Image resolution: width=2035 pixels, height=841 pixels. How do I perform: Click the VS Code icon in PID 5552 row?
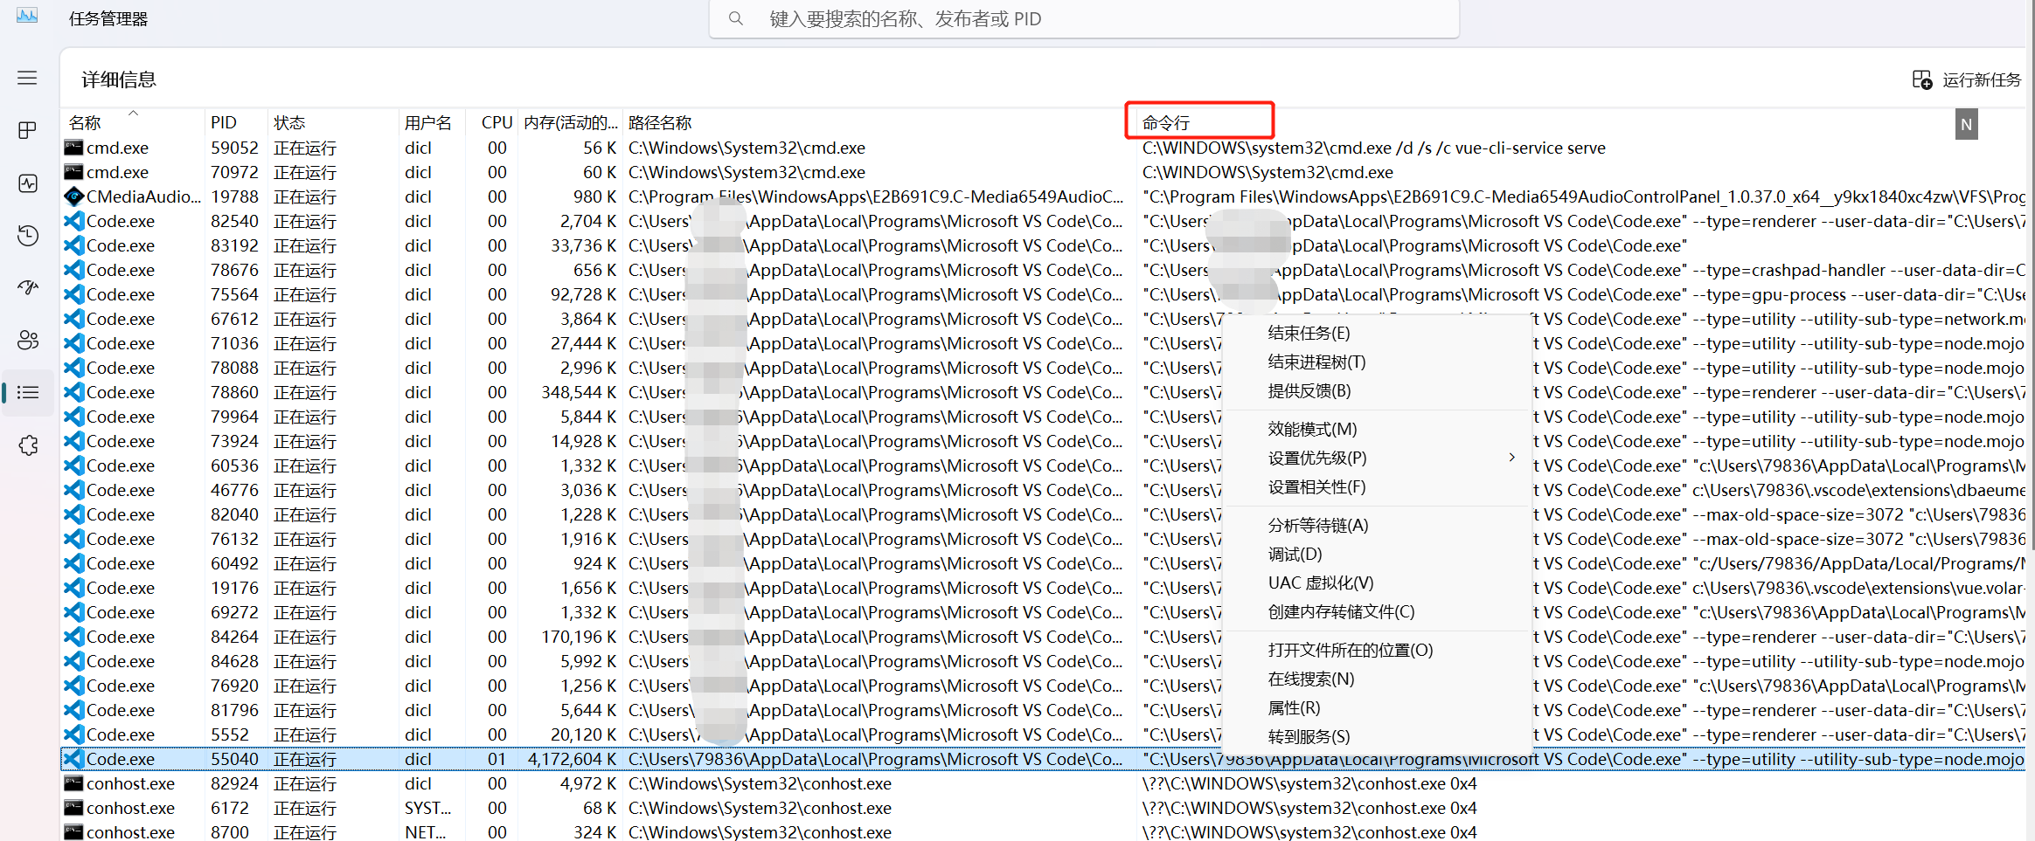click(73, 734)
